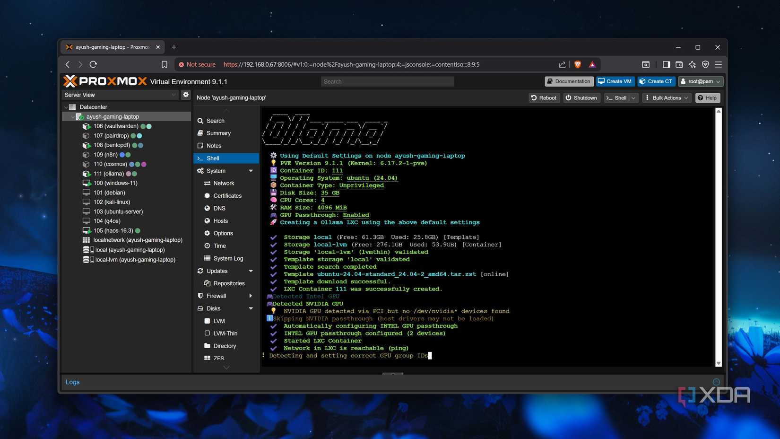Expand the Firewall section arrow
This screenshot has height=439, width=780.
pyautogui.click(x=251, y=296)
